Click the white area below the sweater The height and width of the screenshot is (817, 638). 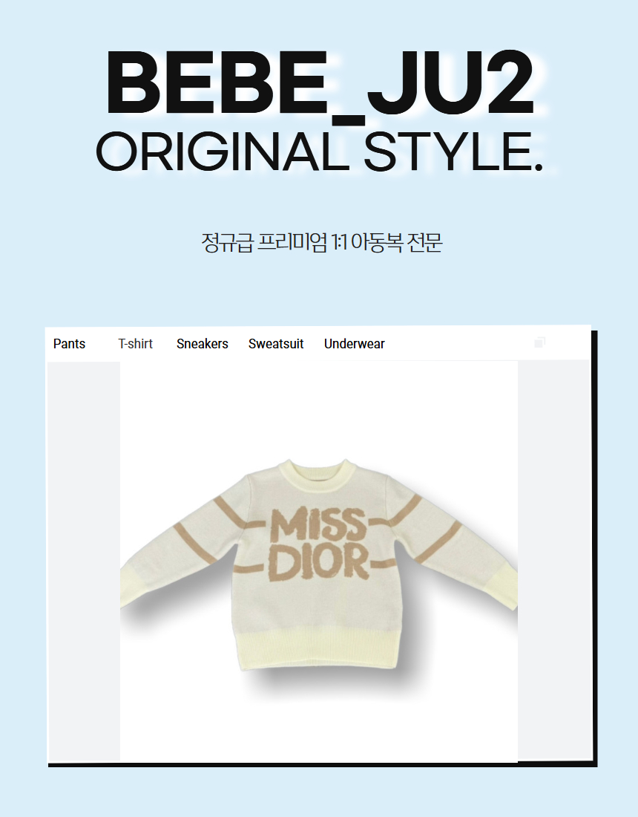click(x=318, y=724)
